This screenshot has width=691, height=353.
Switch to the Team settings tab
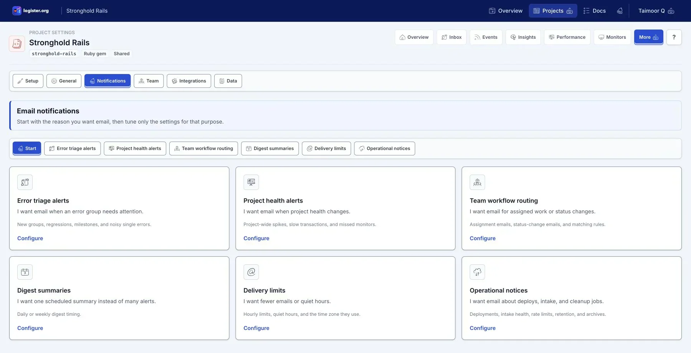149,81
